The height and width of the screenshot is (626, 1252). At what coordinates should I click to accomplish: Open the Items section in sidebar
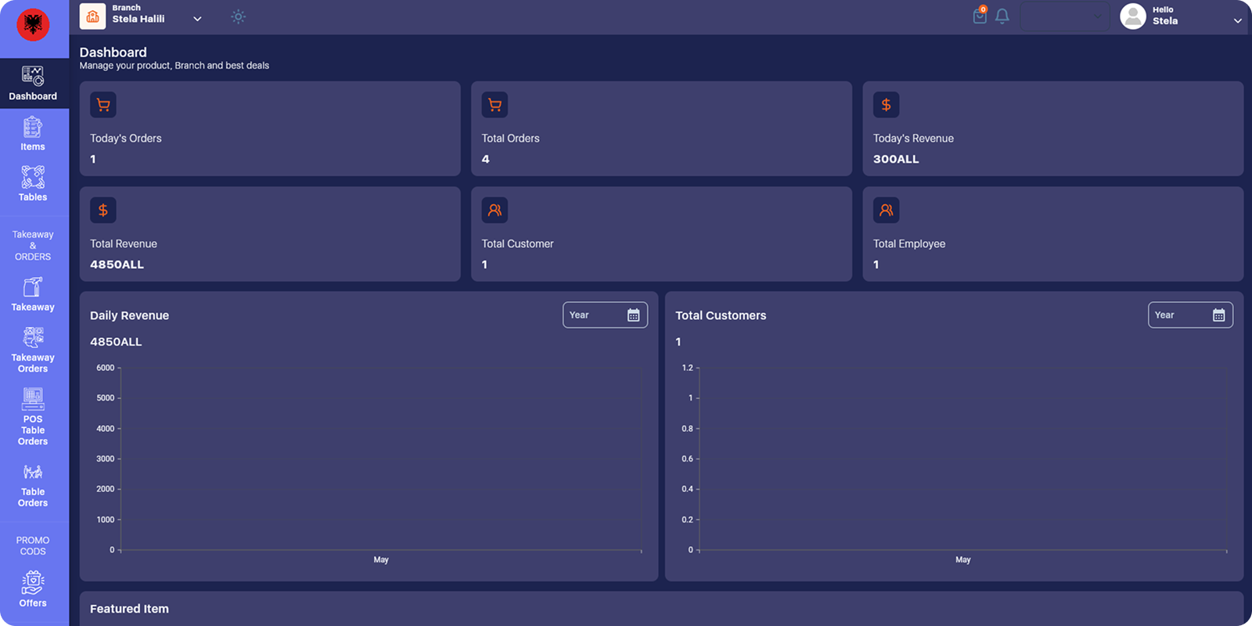click(33, 134)
